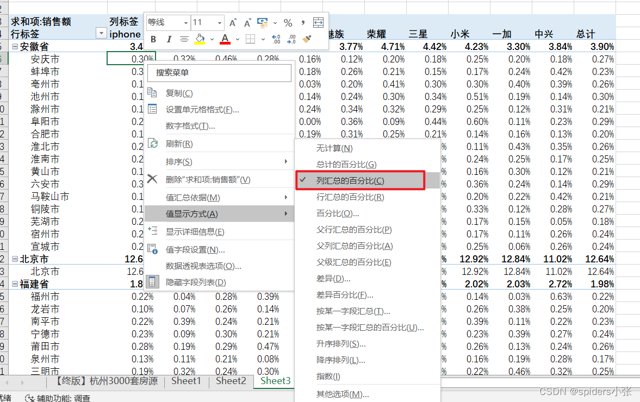The width and height of the screenshot is (640, 402).
Task: Open the font color dropdown arrow
Action: coord(238,39)
